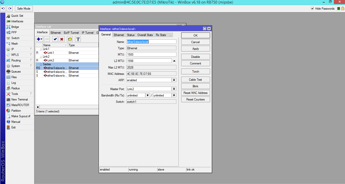Show more tabs via the '...' tab
Image resolution: width=345 pixels, height=184 pixels.
tap(170, 35)
